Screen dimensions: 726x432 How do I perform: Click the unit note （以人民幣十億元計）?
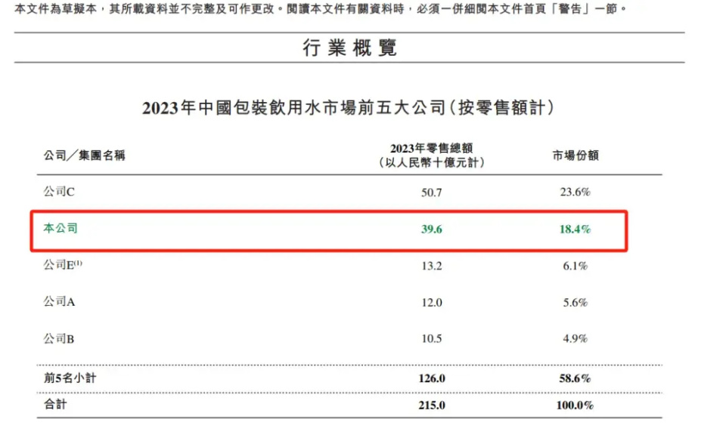click(x=431, y=162)
